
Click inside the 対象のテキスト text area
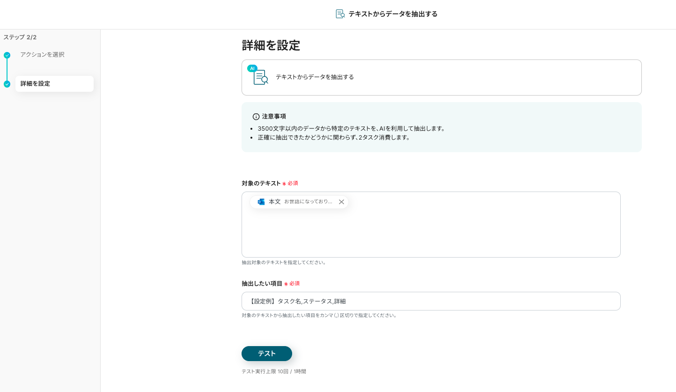(431, 224)
